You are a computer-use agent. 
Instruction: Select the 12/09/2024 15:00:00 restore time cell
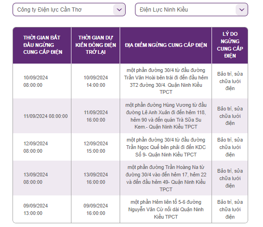click(x=96, y=147)
